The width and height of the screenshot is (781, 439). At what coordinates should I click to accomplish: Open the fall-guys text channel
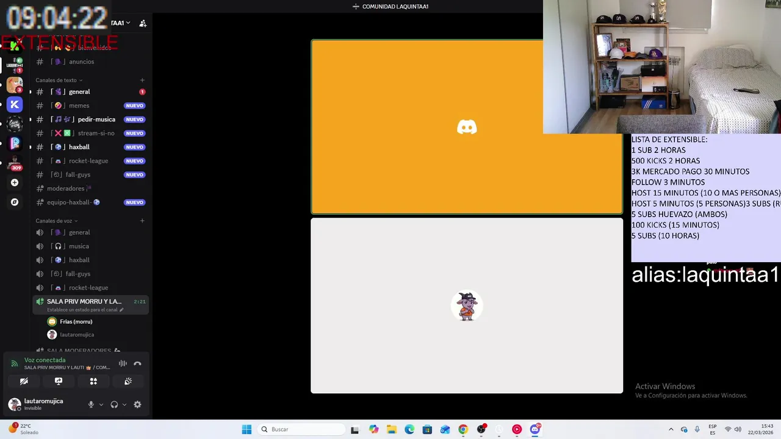tap(90, 174)
